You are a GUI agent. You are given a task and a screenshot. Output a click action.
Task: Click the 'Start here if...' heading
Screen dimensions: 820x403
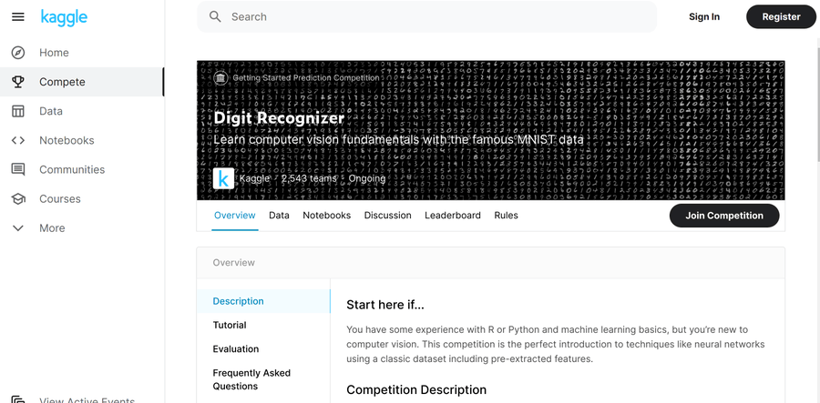(385, 306)
